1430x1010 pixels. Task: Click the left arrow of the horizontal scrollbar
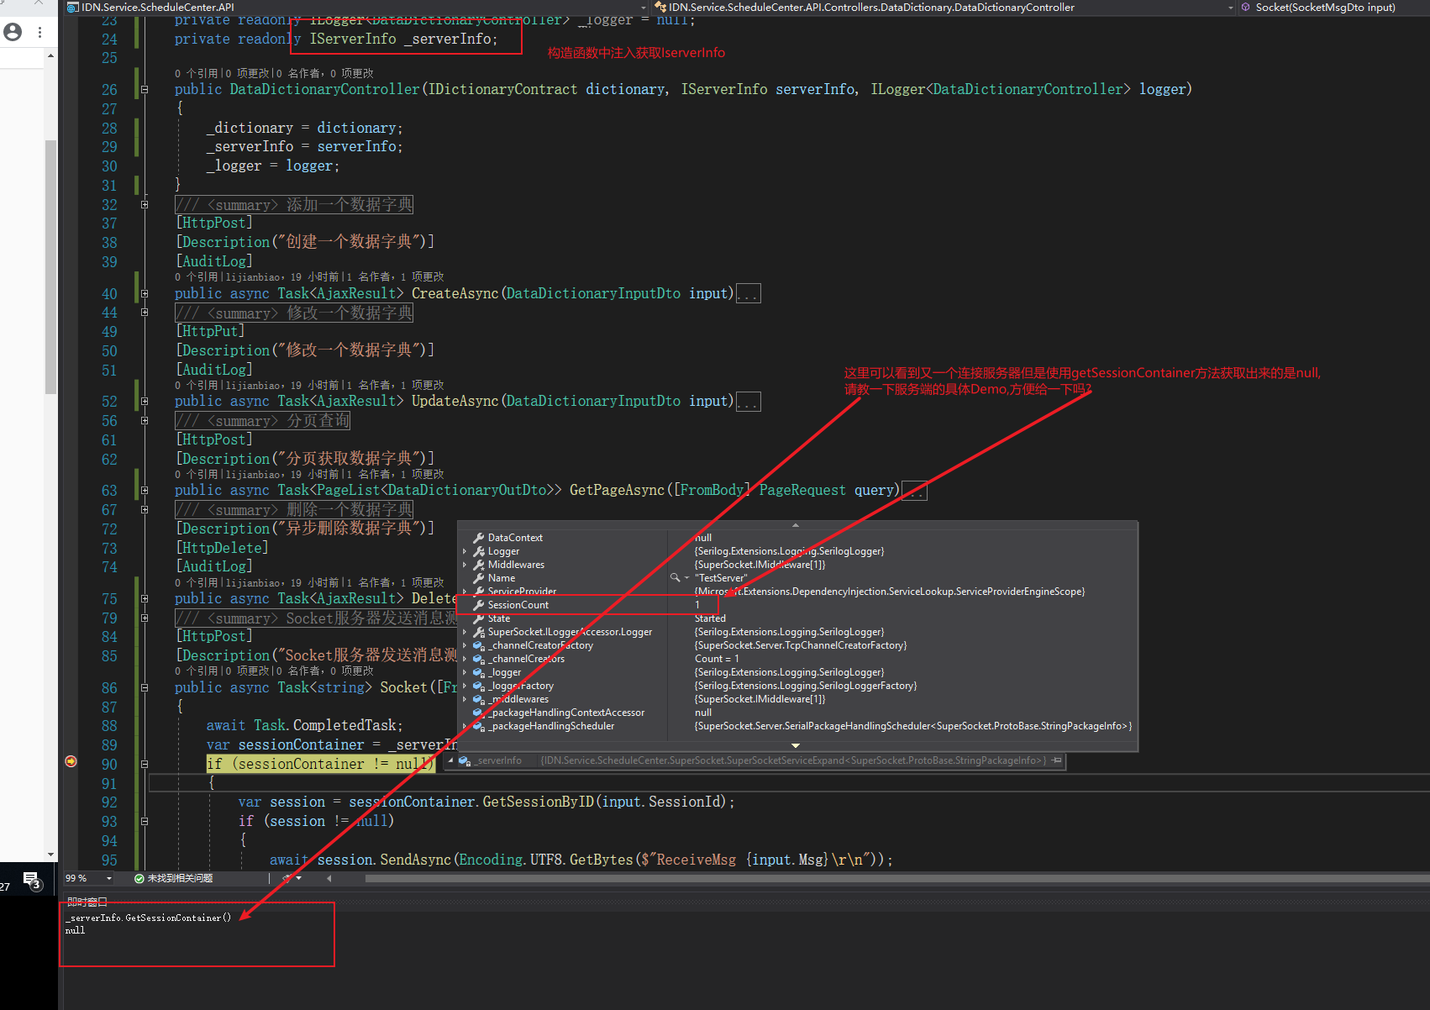329,878
